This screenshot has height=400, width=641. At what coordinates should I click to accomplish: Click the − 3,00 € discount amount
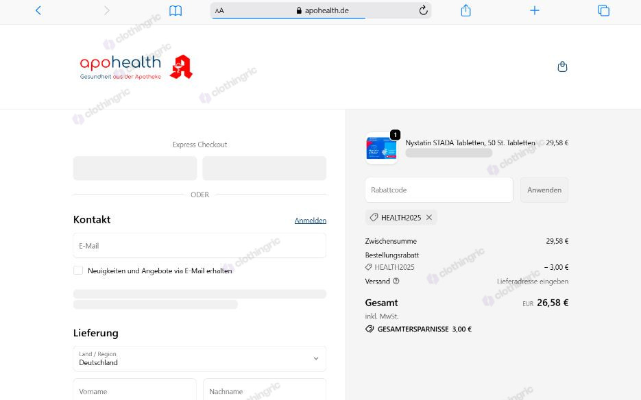(x=557, y=267)
